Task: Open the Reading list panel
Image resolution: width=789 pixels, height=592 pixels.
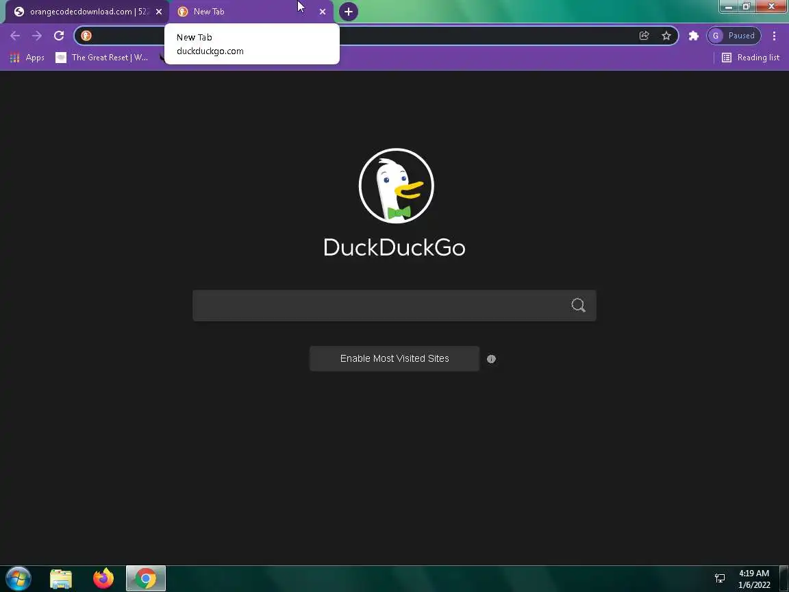Action: click(750, 58)
